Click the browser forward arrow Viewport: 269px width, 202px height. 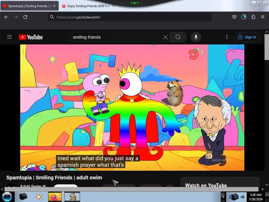16,17
